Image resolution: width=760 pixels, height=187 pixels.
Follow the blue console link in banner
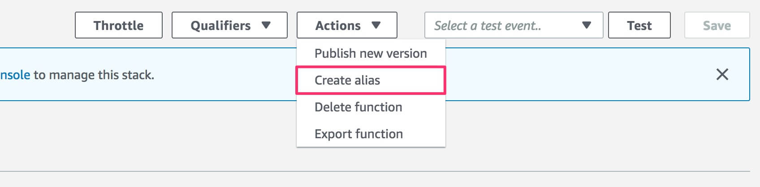point(15,75)
